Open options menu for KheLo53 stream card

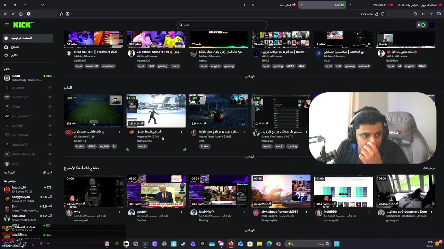click(306, 132)
